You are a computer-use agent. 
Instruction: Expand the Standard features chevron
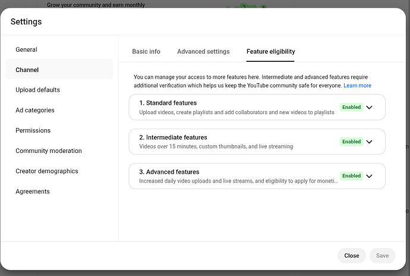[369, 107]
